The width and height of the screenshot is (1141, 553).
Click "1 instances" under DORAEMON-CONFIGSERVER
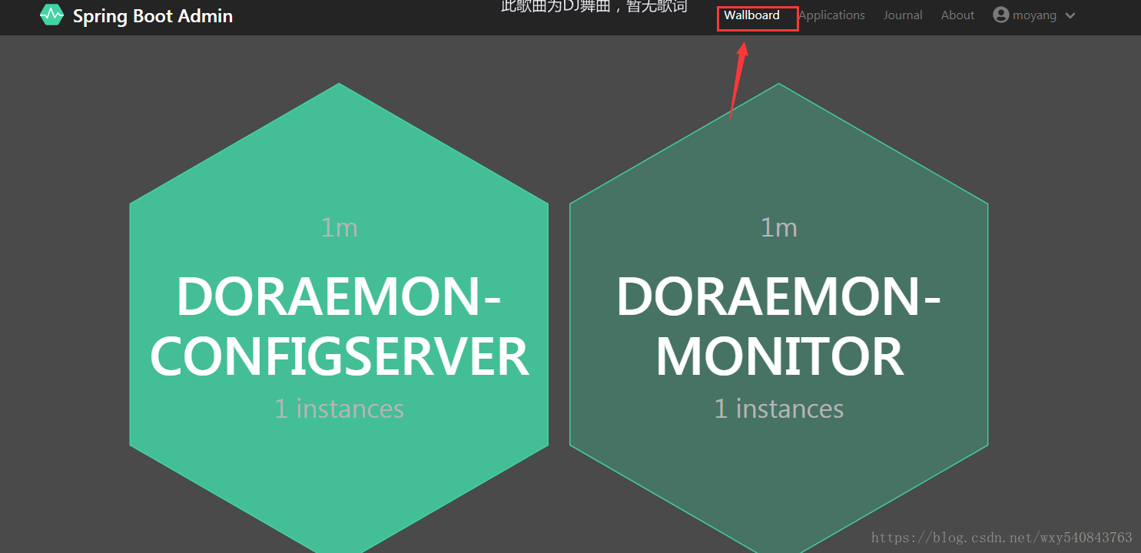click(x=339, y=409)
